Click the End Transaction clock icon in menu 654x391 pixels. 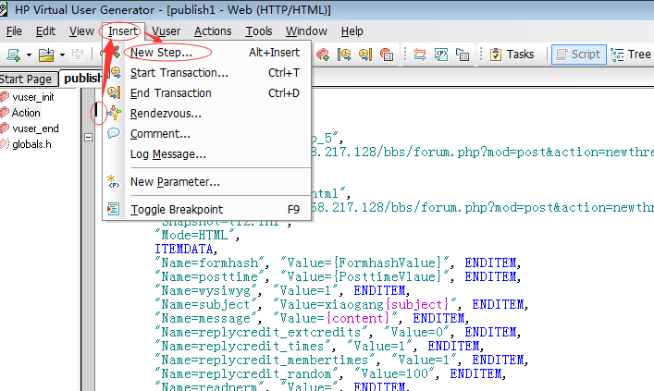point(114,92)
